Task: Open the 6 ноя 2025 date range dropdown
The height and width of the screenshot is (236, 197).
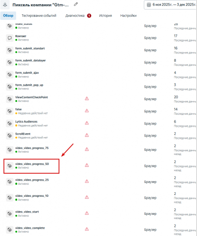Action: (x=170, y=5)
